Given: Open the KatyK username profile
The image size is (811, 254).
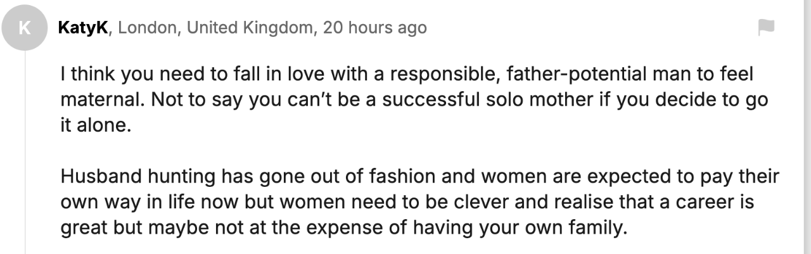Looking at the screenshot, I should [82, 28].
